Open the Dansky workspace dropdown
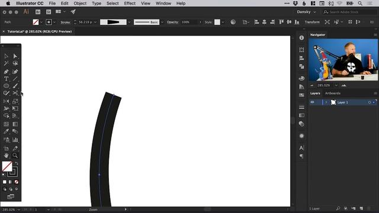 point(306,12)
